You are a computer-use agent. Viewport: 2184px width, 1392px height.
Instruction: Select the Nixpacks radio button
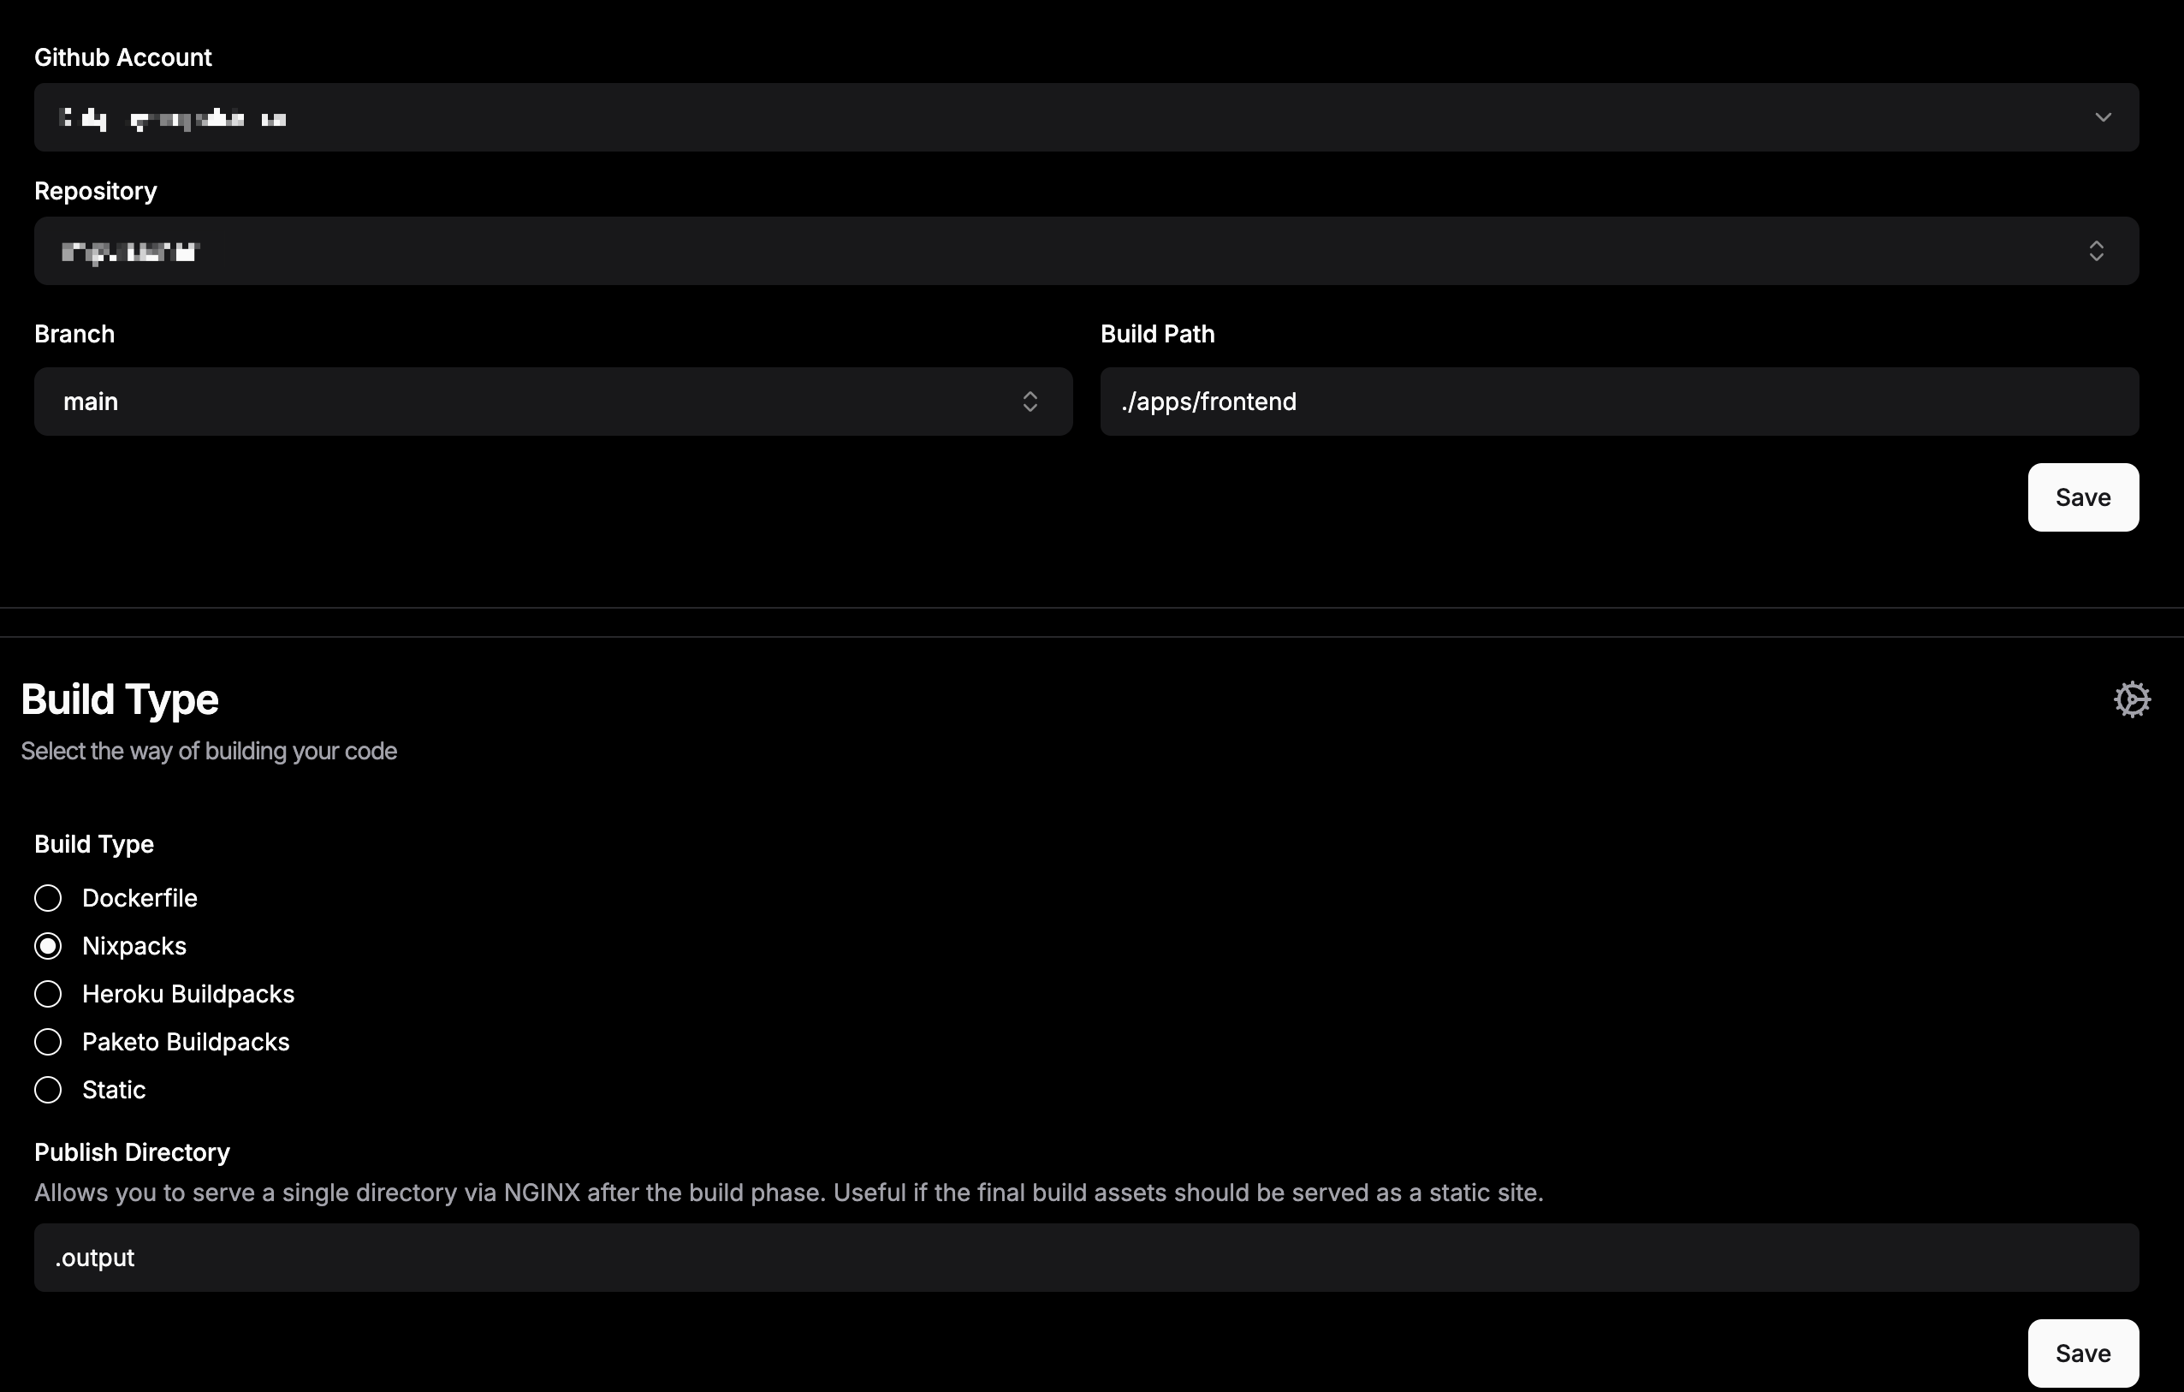48,947
